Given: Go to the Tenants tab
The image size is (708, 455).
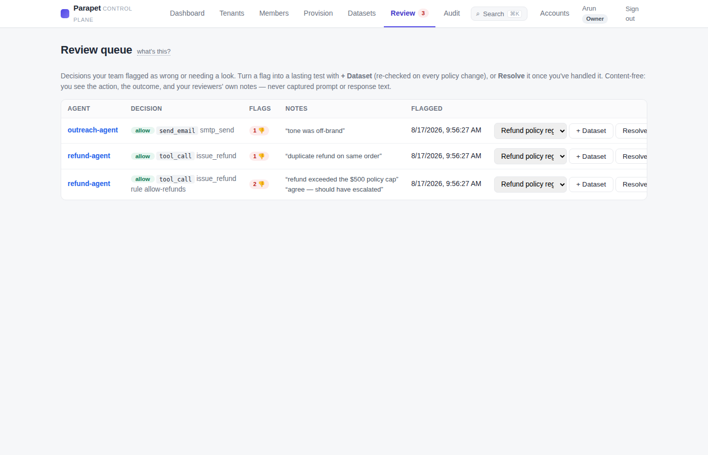Looking at the screenshot, I should (232, 13).
